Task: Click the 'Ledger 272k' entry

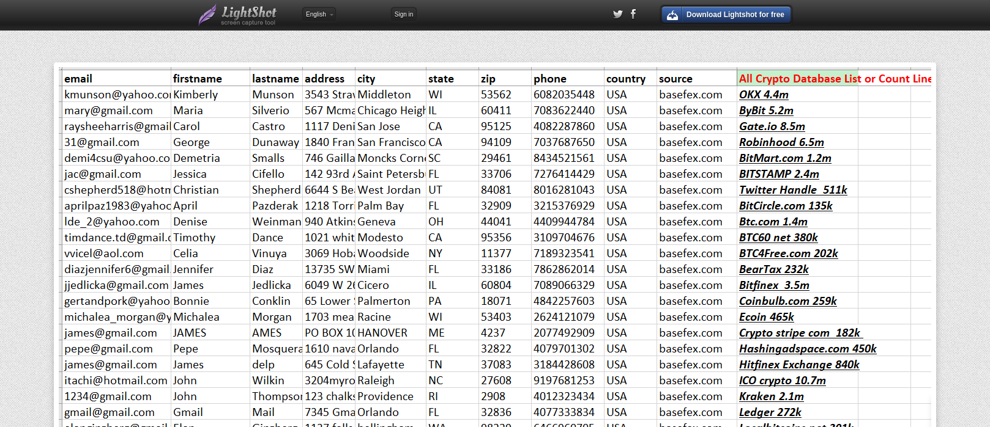Action: pyautogui.click(x=770, y=412)
